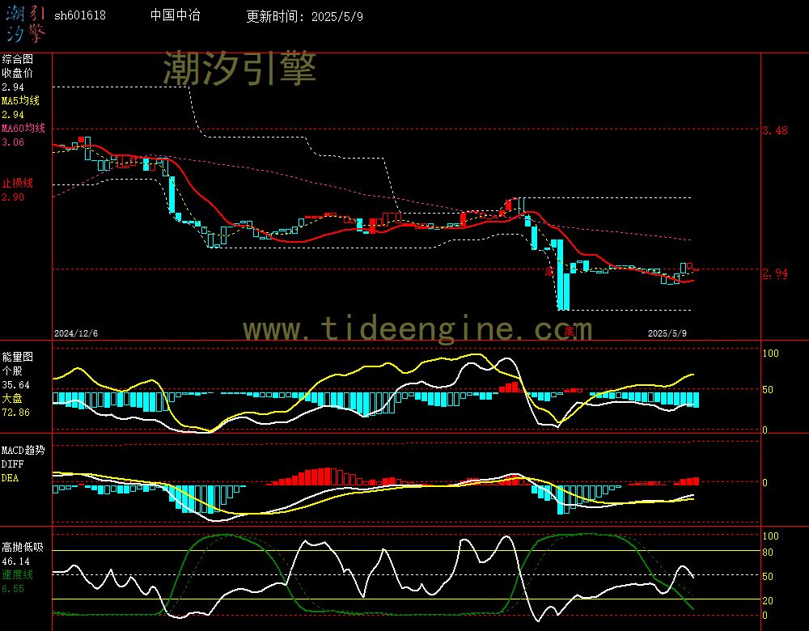Click the end date 2025/5/9 on the chart axis
This screenshot has height=631, width=809.
(x=667, y=333)
